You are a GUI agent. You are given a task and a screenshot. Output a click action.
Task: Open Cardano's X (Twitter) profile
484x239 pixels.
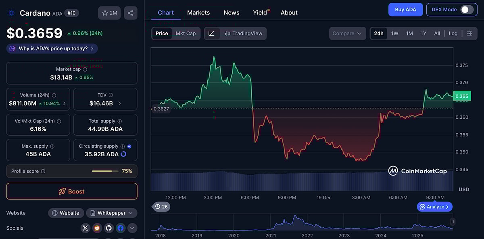pyautogui.click(x=85, y=228)
